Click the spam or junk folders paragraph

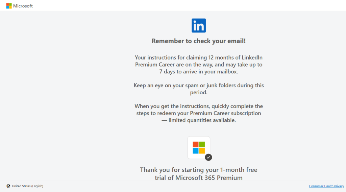pyautogui.click(x=199, y=89)
